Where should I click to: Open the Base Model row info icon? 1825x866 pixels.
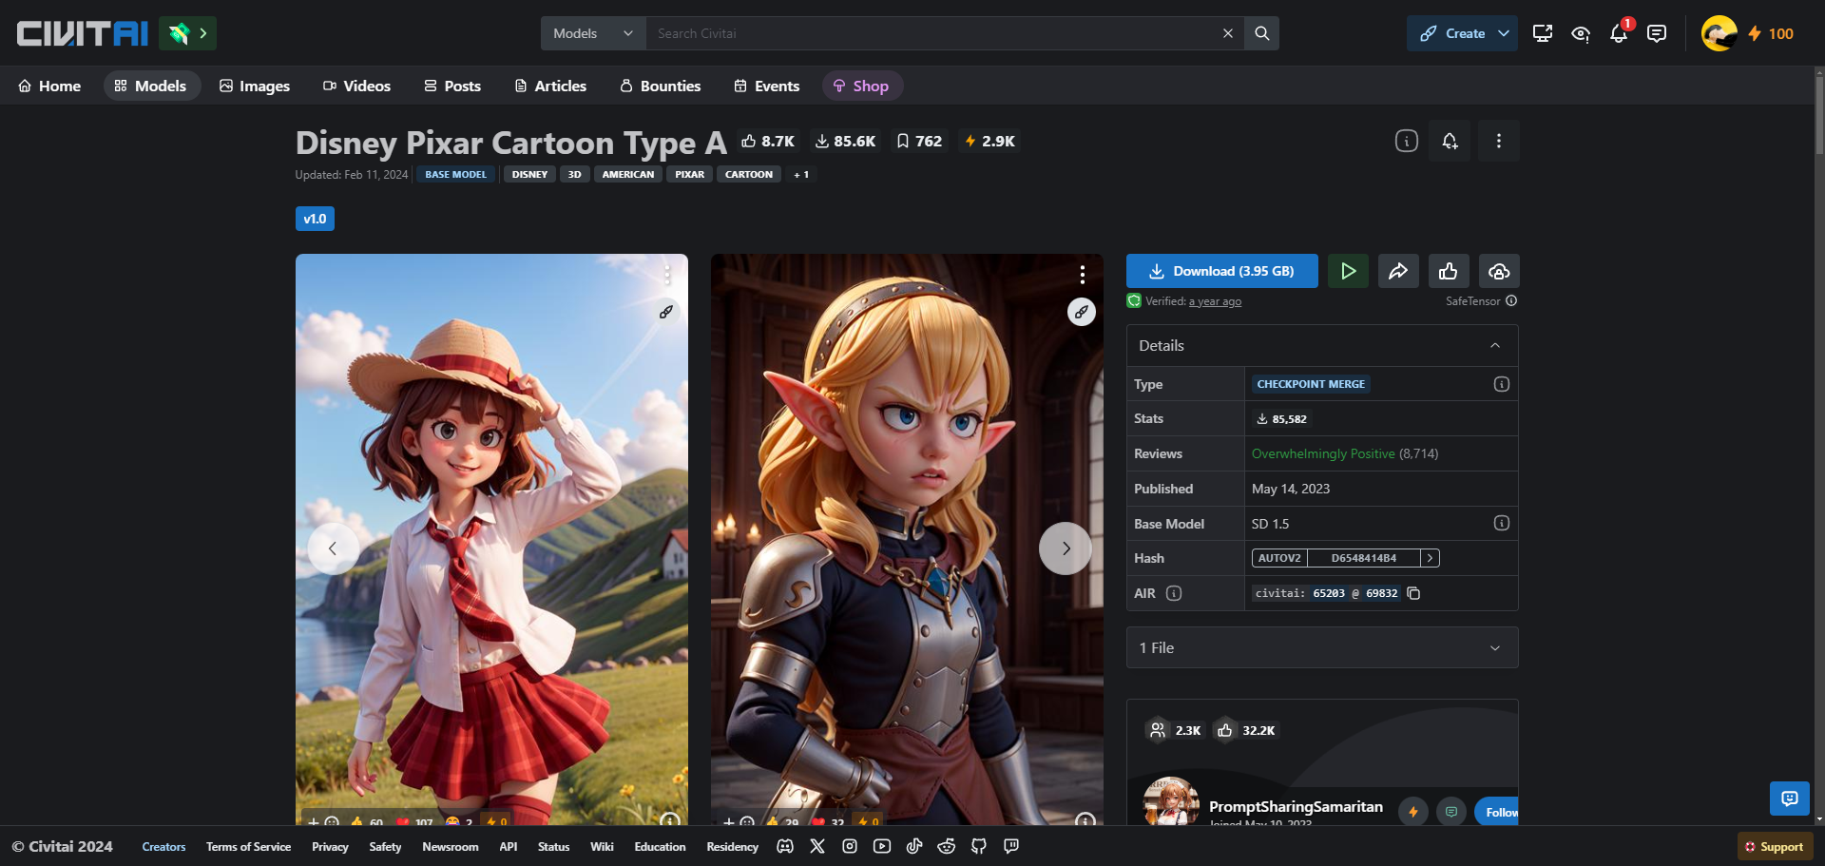click(x=1502, y=523)
